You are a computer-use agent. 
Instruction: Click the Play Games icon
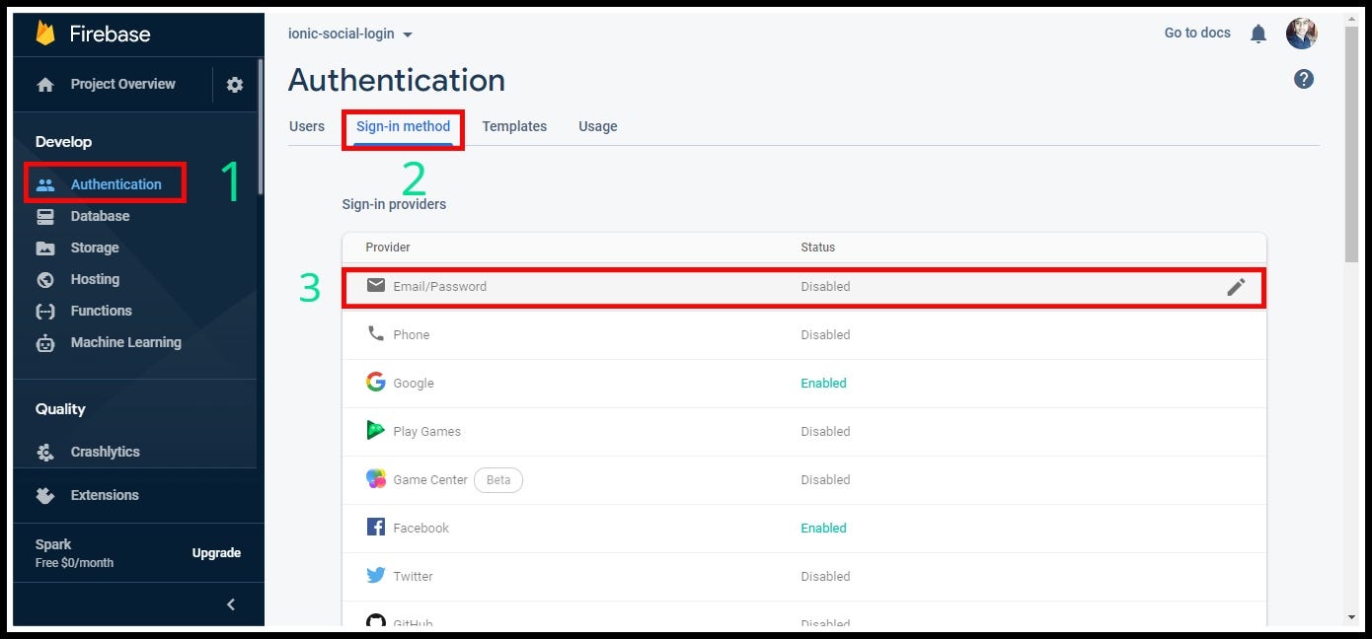click(x=376, y=430)
